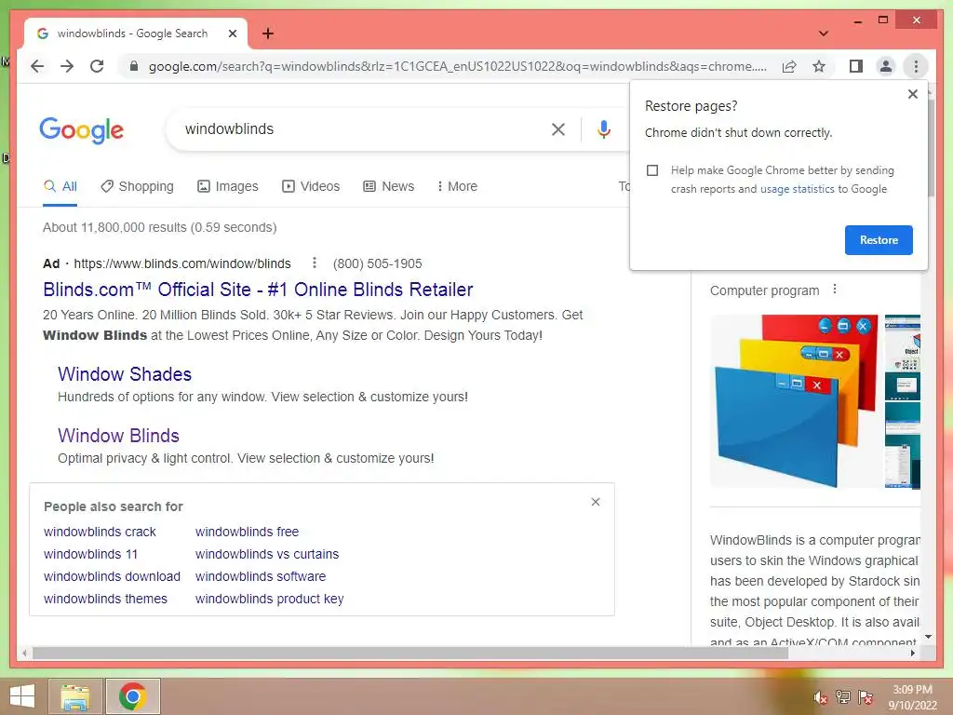Click the Google logo
This screenshot has width=953, height=715.
(82, 130)
